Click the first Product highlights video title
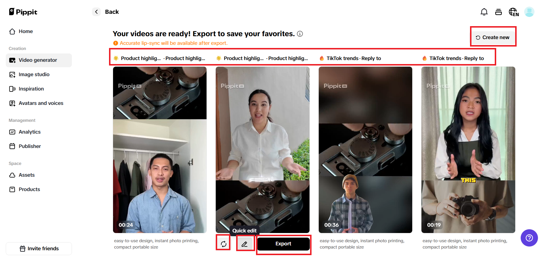The height and width of the screenshot is (258, 552). (160, 58)
